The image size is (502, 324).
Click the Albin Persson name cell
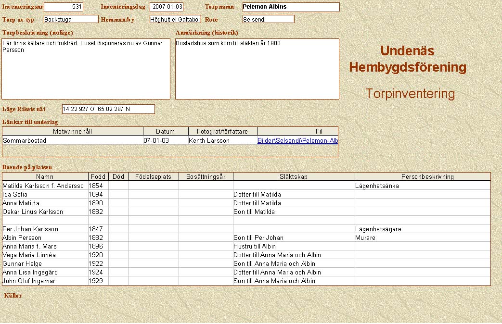[x=45, y=237]
